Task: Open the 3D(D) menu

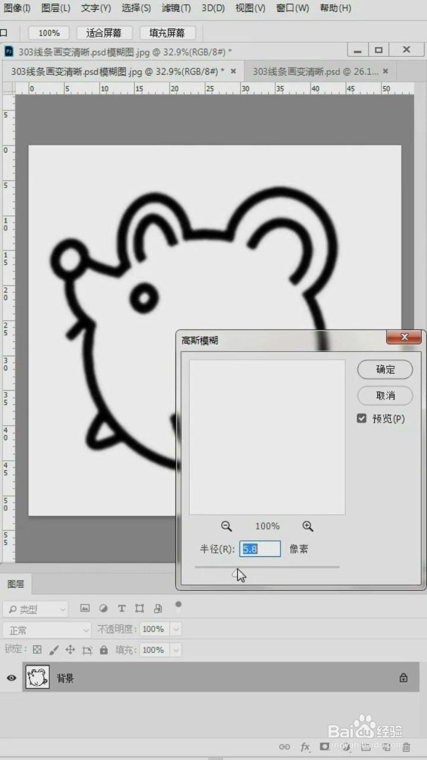Action: [x=213, y=8]
